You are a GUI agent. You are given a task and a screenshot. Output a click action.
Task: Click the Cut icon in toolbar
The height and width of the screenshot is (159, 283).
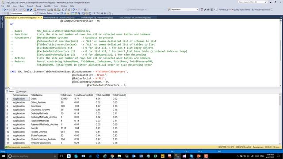click(x=63, y=10)
